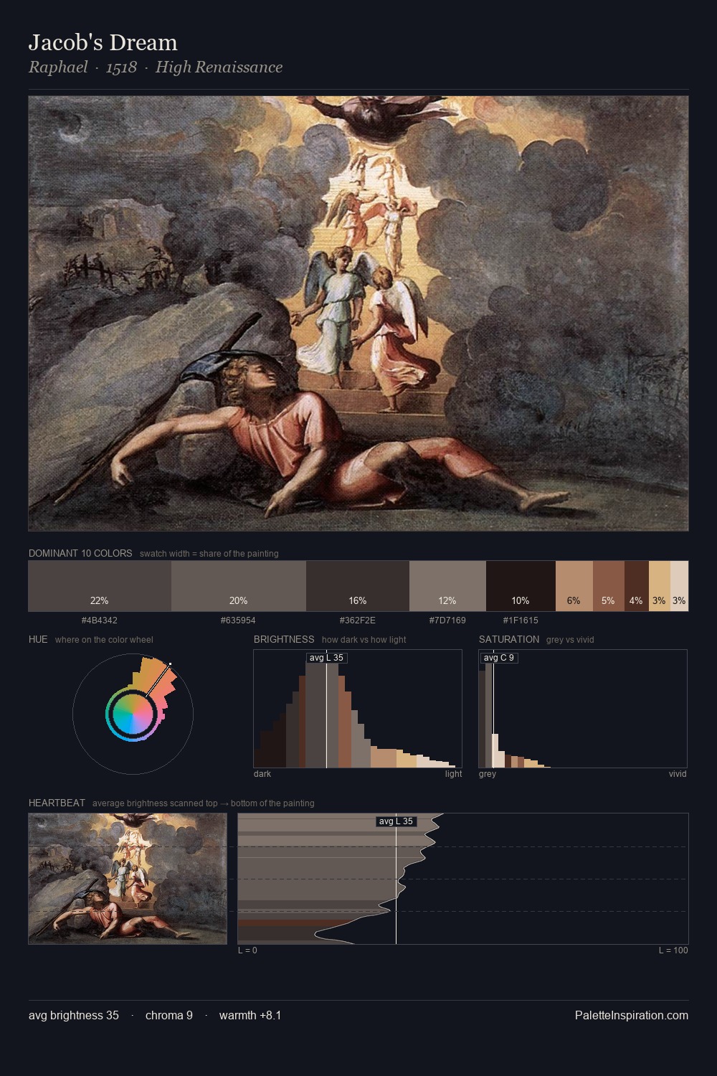The width and height of the screenshot is (717, 1076).
Task: Click the brightness histogram chart
Action: point(358,709)
